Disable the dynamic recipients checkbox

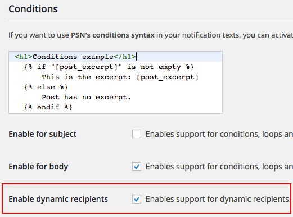point(137,199)
